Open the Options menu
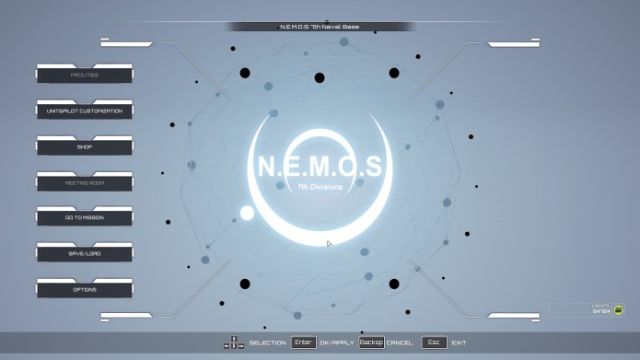 (85, 288)
